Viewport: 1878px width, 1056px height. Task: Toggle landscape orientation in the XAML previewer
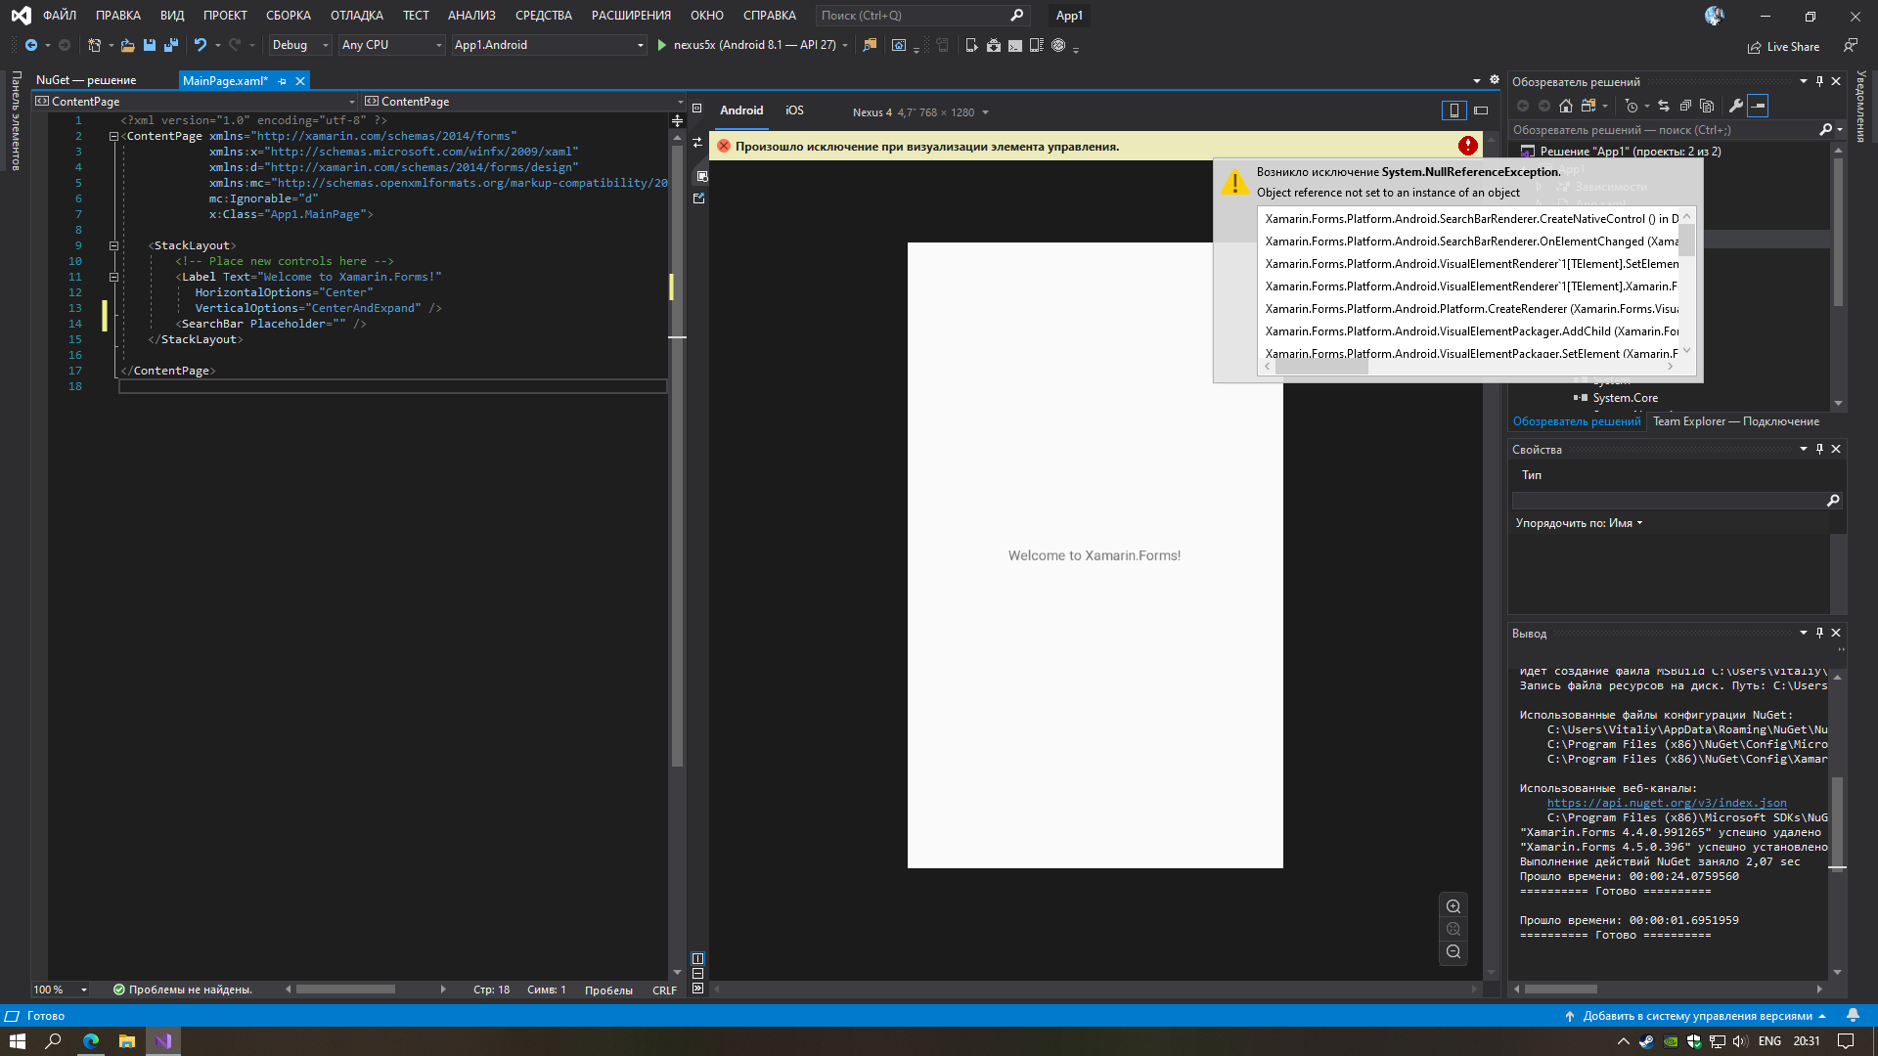(x=1481, y=110)
